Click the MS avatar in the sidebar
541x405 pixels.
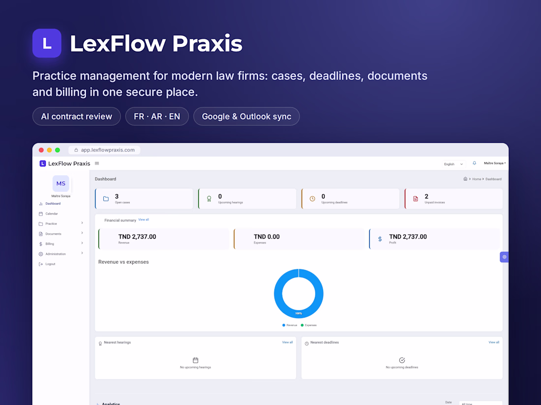click(60, 184)
